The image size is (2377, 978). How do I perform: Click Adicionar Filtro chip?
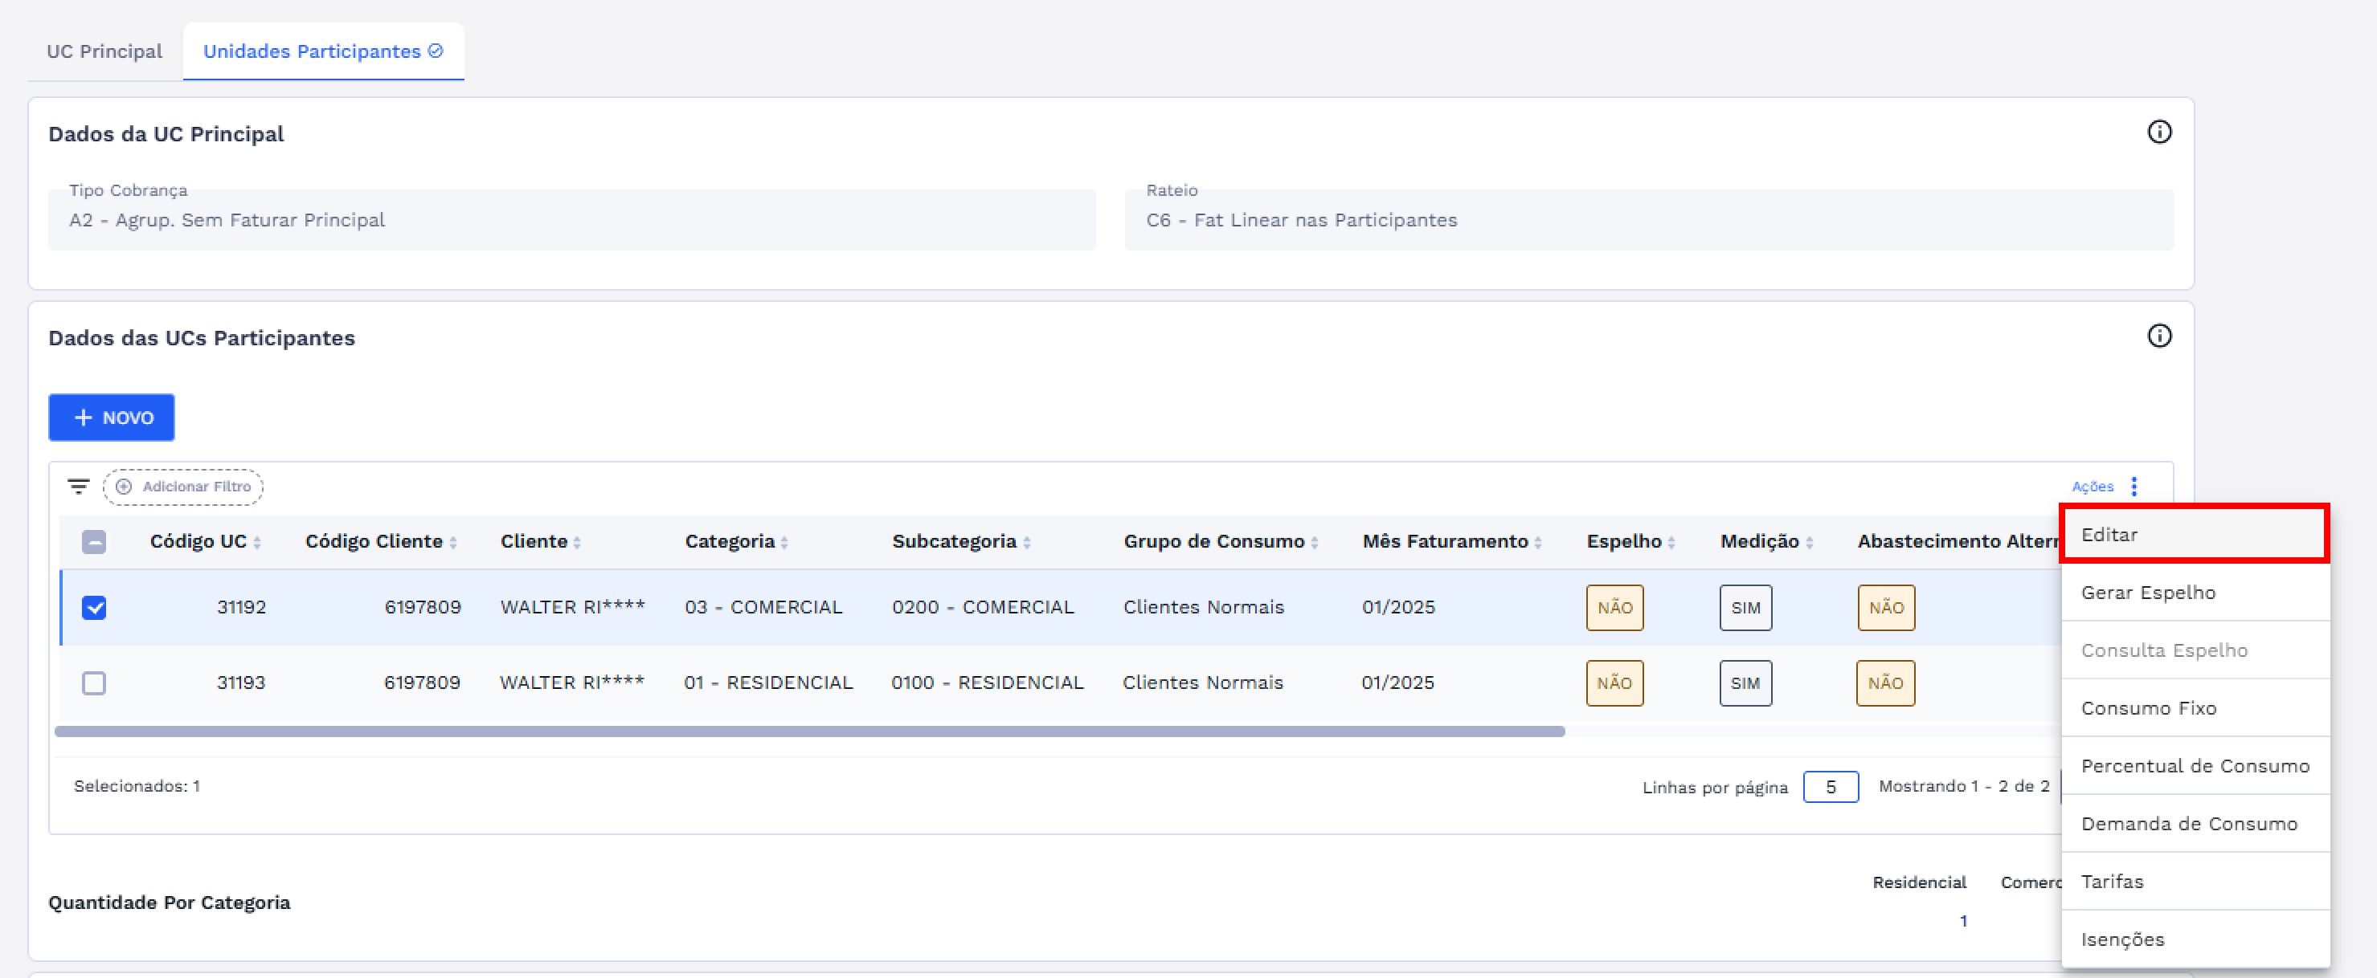pos(184,487)
